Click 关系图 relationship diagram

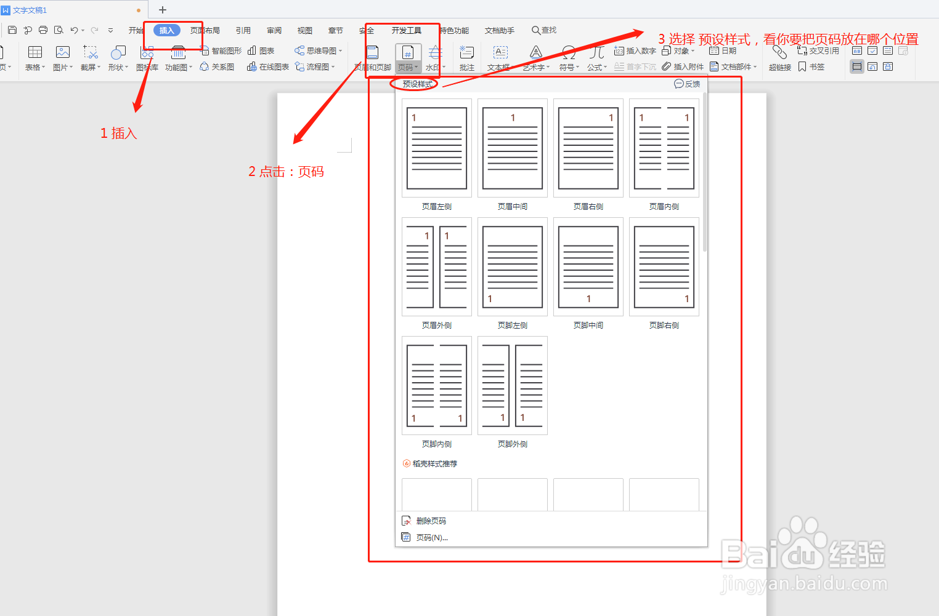pos(217,66)
